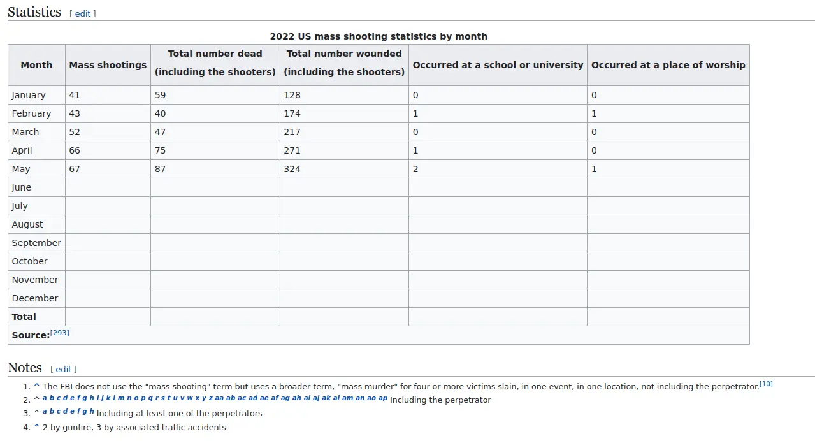
Task: Click the edit link beside Statistics heading
Action: tap(83, 13)
